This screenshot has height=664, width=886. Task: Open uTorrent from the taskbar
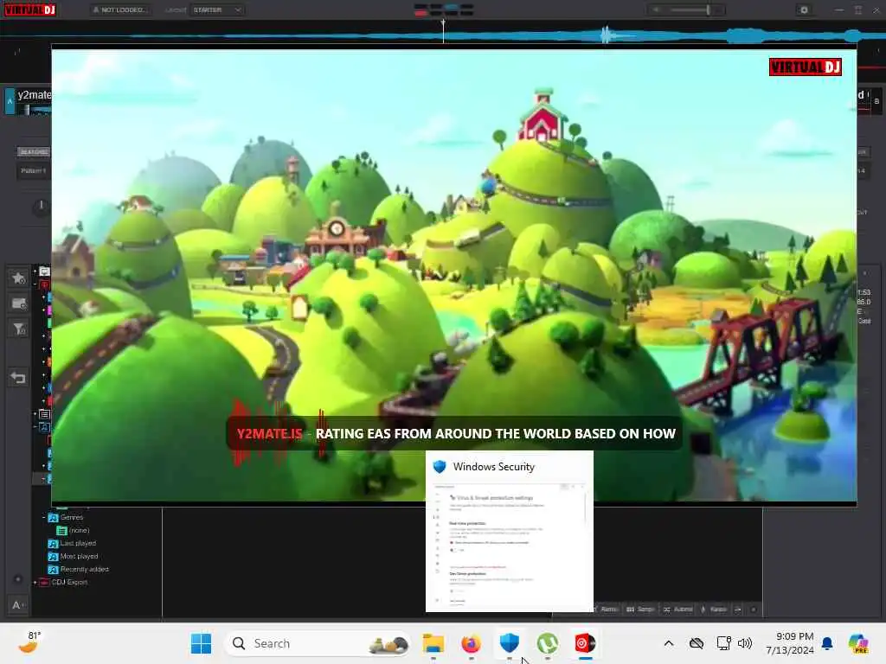click(547, 643)
